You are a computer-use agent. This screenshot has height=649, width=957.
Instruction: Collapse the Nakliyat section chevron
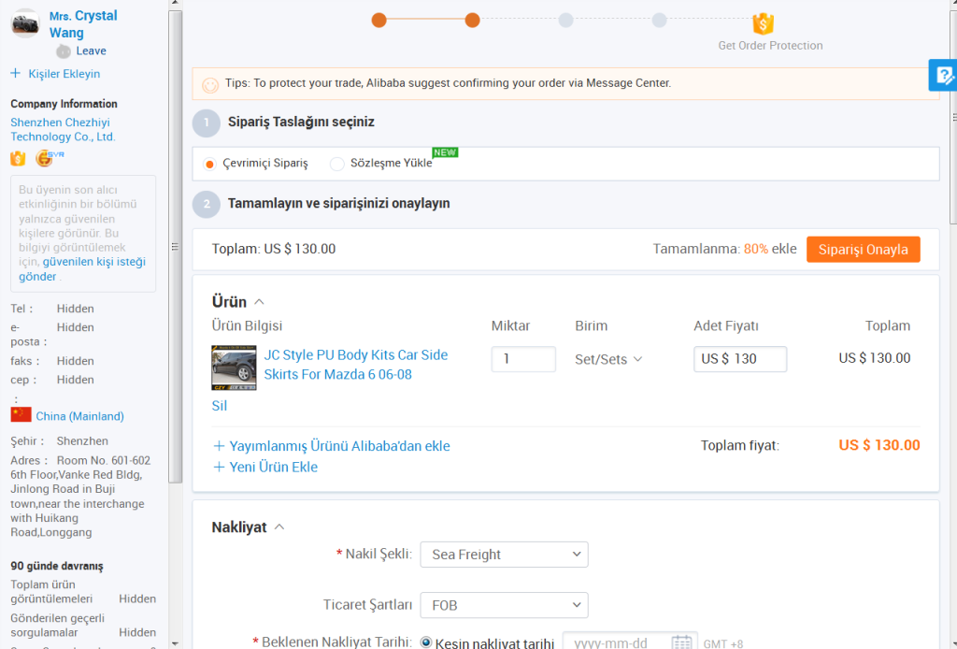coord(279,526)
